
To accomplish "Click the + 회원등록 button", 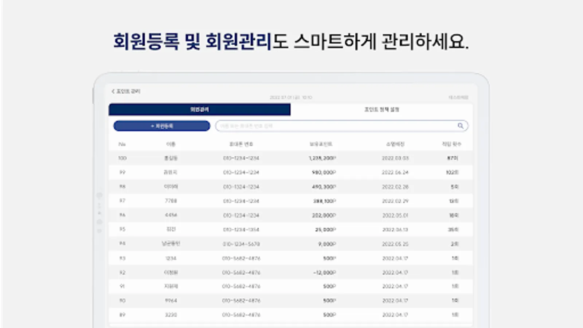I will pos(162,126).
